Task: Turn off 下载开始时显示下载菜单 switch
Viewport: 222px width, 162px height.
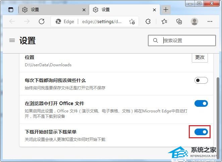Action: coord(201,132)
